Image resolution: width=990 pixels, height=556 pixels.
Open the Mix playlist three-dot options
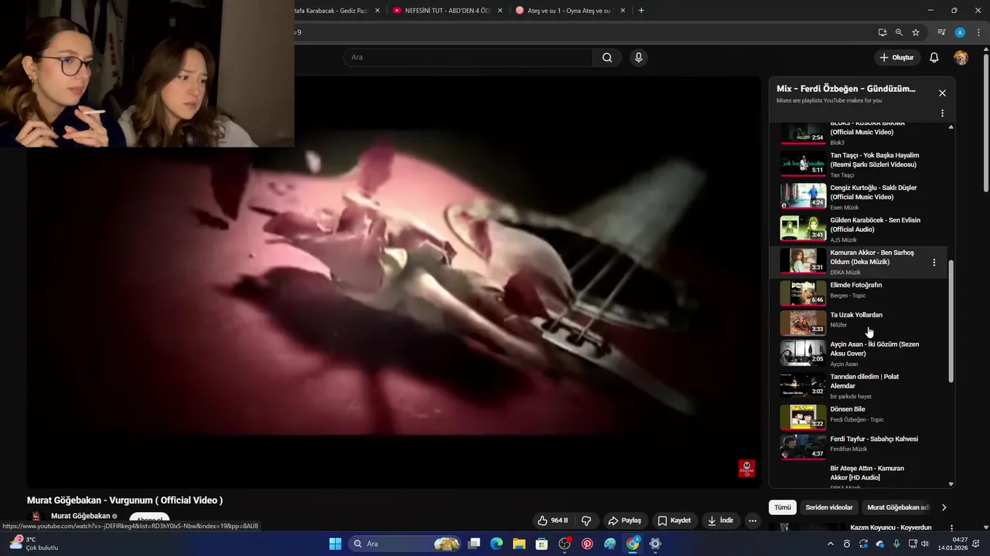coord(942,113)
